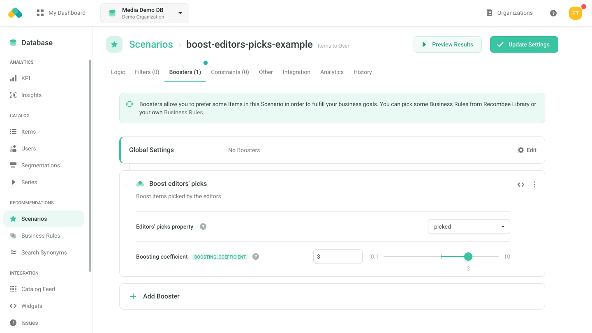Image resolution: width=592 pixels, height=333 pixels.
Task: Click the Preview Results button
Action: 447,44
